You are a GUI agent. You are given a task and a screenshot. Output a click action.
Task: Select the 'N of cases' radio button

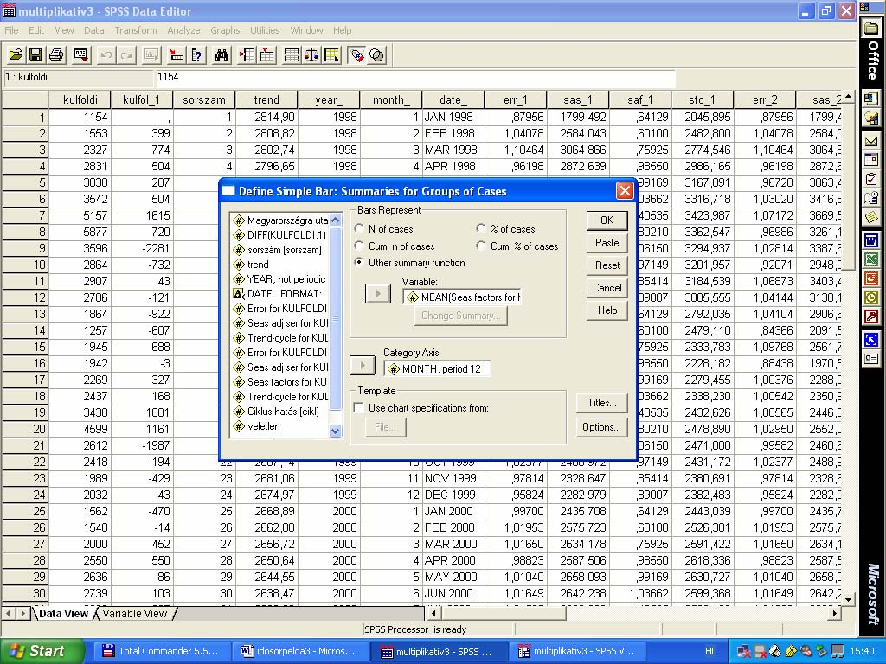coord(359,228)
